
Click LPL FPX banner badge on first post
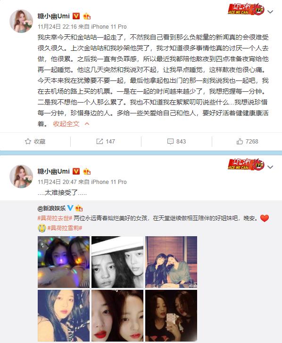coord(246,9)
